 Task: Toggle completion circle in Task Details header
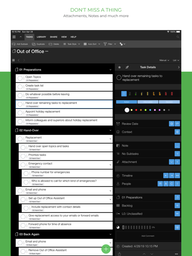(119, 78)
